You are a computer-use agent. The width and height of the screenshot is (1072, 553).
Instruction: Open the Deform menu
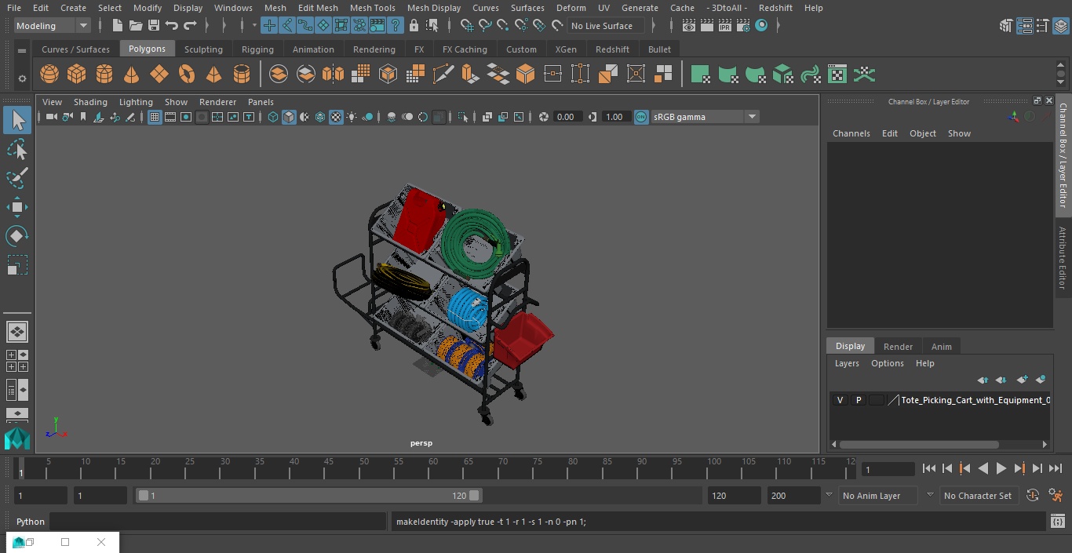click(571, 8)
